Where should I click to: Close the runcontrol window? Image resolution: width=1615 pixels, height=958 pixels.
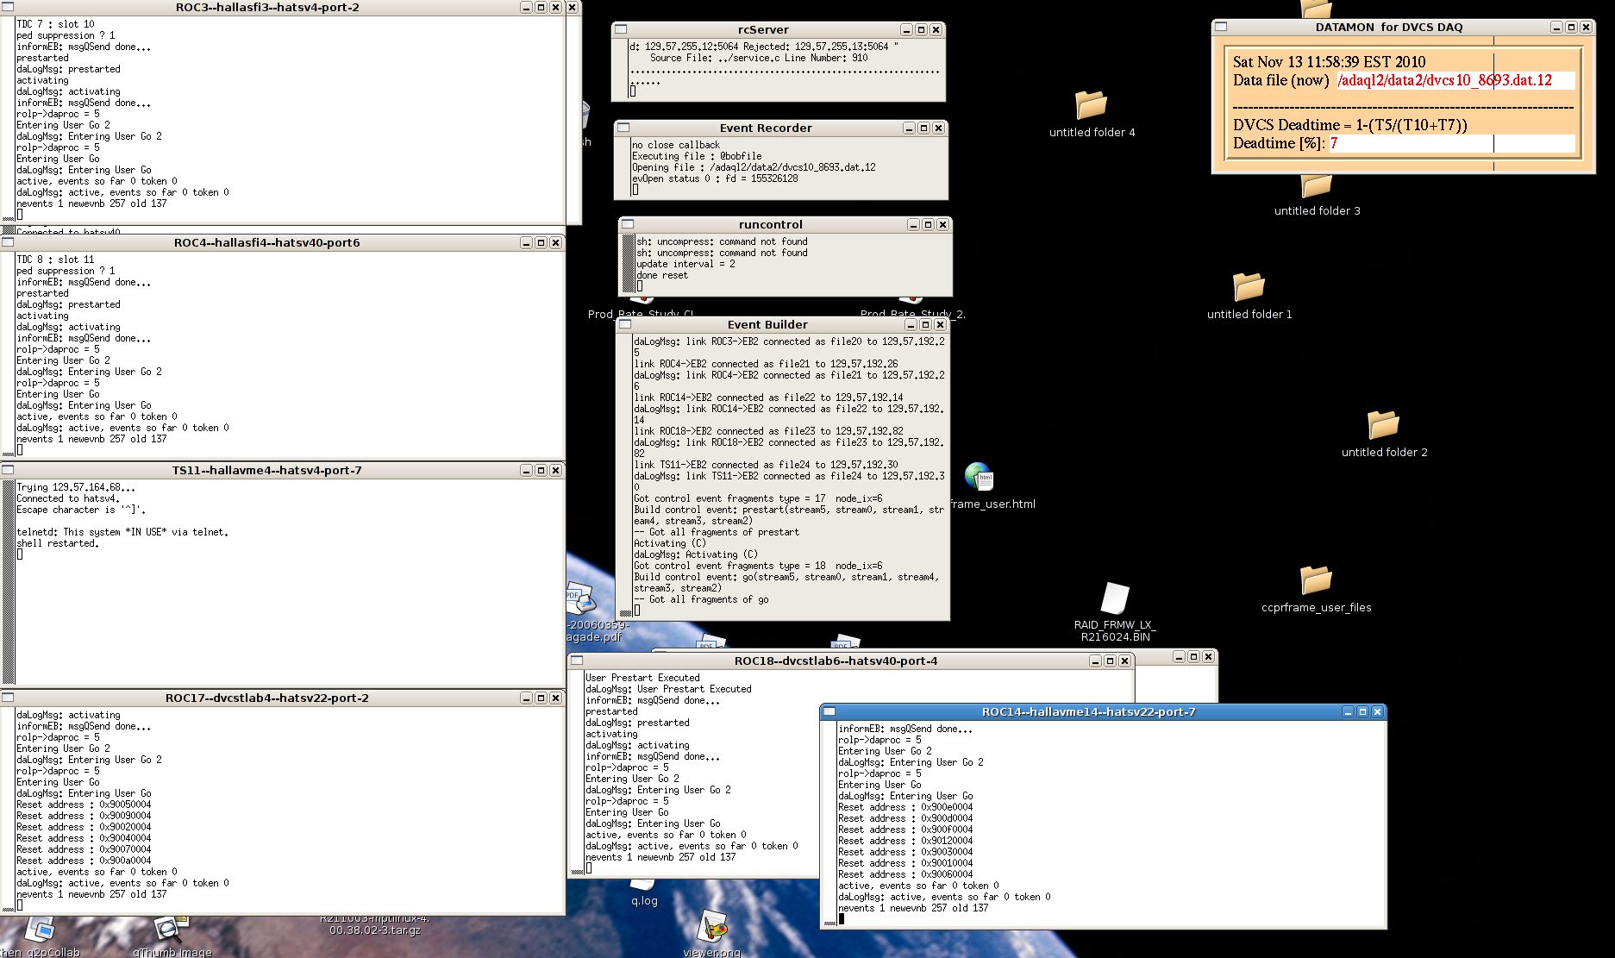pyautogui.click(x=942, y=224)
